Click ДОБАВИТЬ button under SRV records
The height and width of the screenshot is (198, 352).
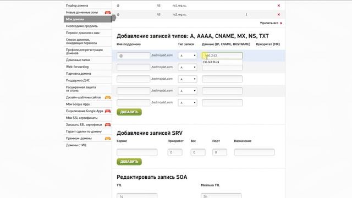click(x=129, y=162)
